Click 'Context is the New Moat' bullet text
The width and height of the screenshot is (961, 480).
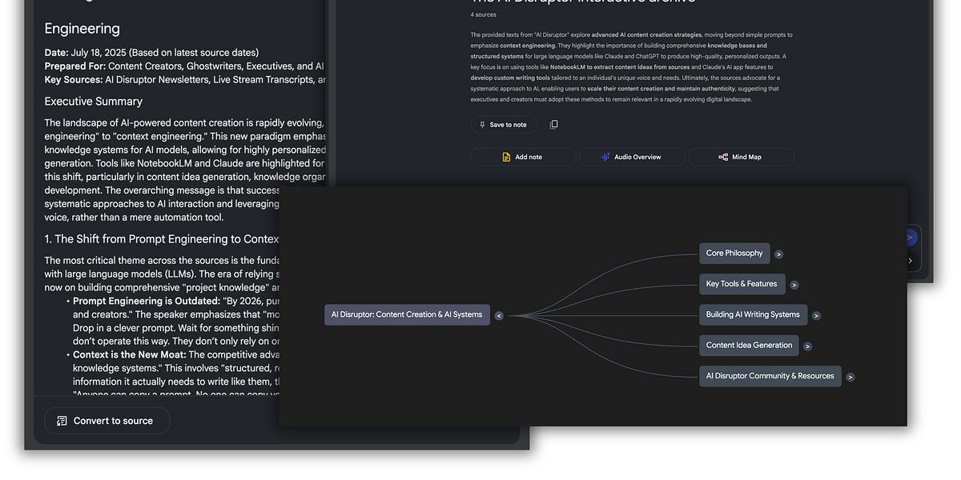coord(130,354)
